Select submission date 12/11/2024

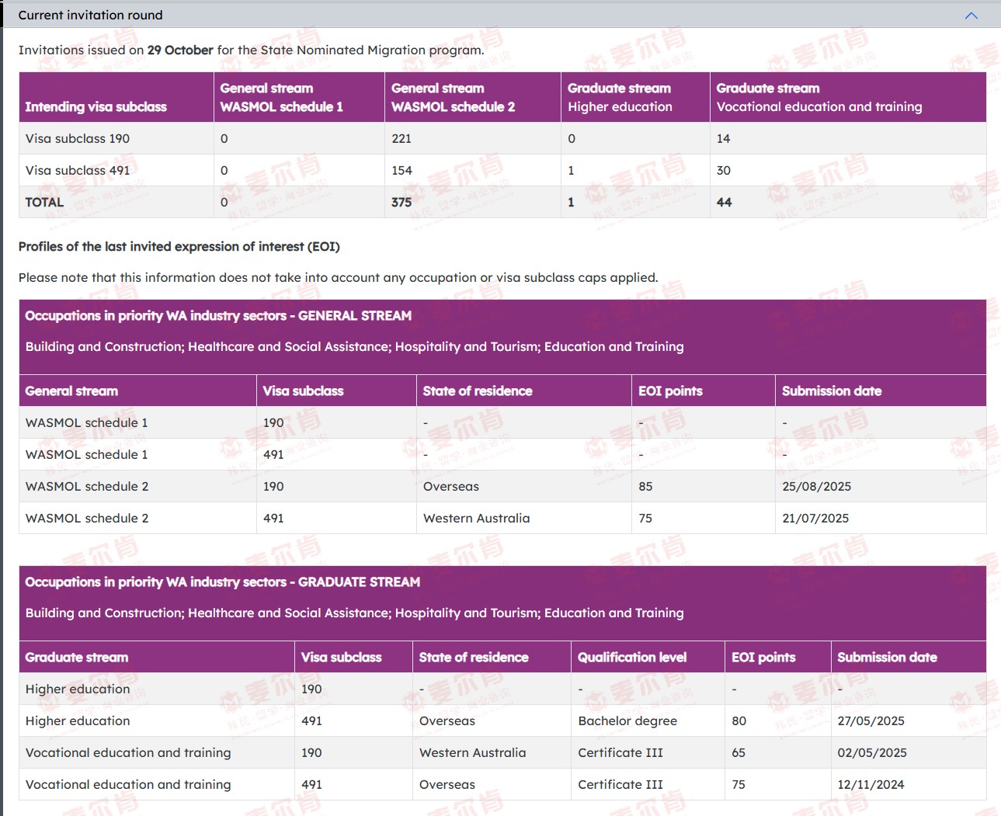click(x=871, y=785)
